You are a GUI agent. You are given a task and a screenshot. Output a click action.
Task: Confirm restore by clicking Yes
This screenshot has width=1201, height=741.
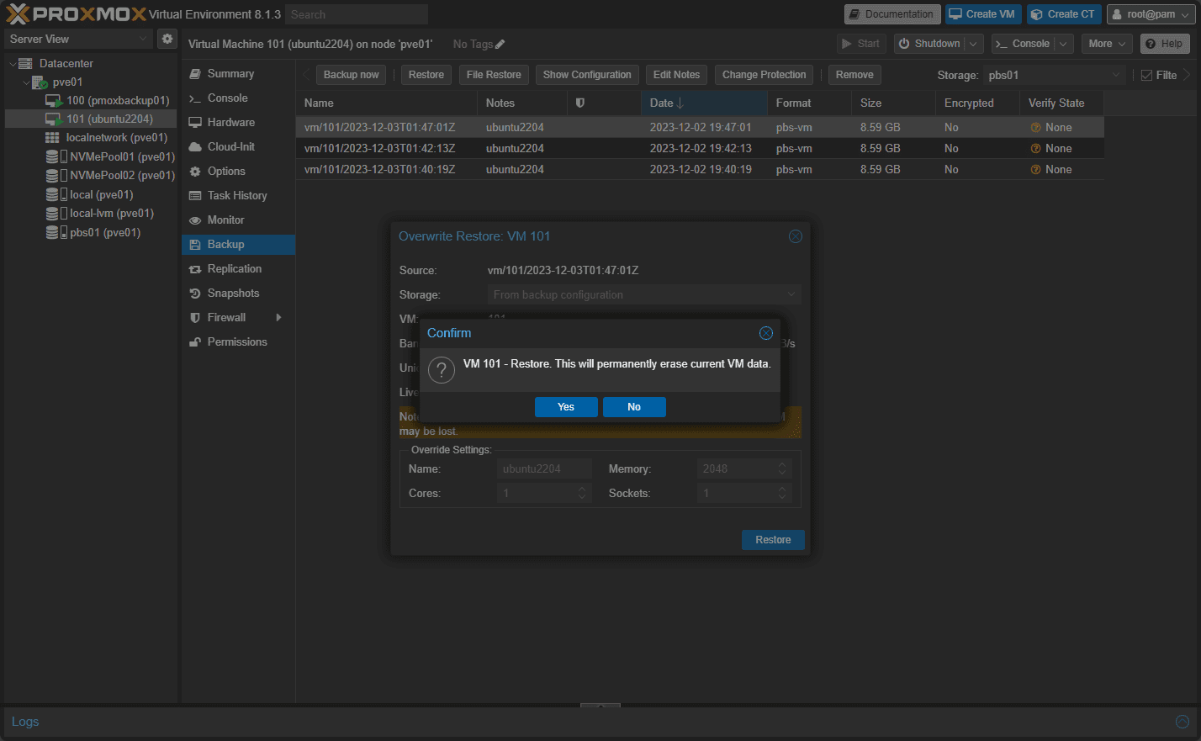tap(566, 407)
